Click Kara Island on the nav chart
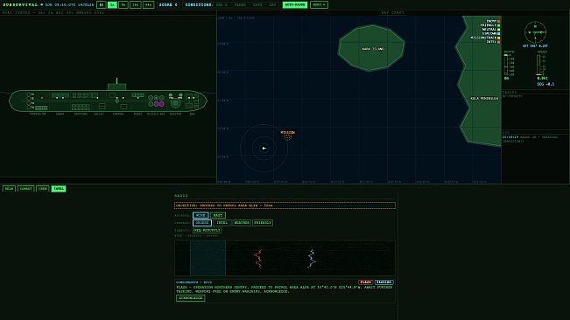Viewport: 570px width, 320px height. tap(372, 48)
